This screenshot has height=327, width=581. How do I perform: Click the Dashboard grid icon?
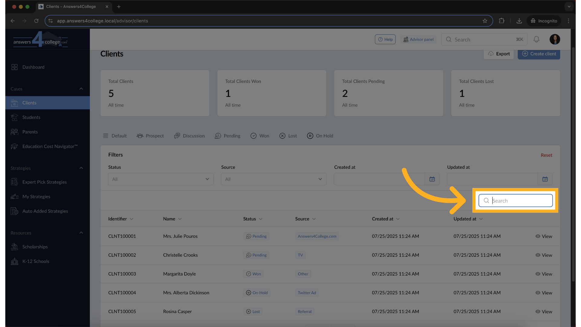click(x=15, y=67)
